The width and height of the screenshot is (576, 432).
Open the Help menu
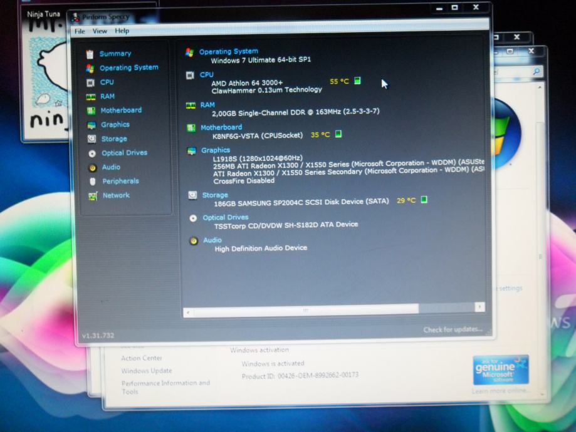tap(122, 31)
